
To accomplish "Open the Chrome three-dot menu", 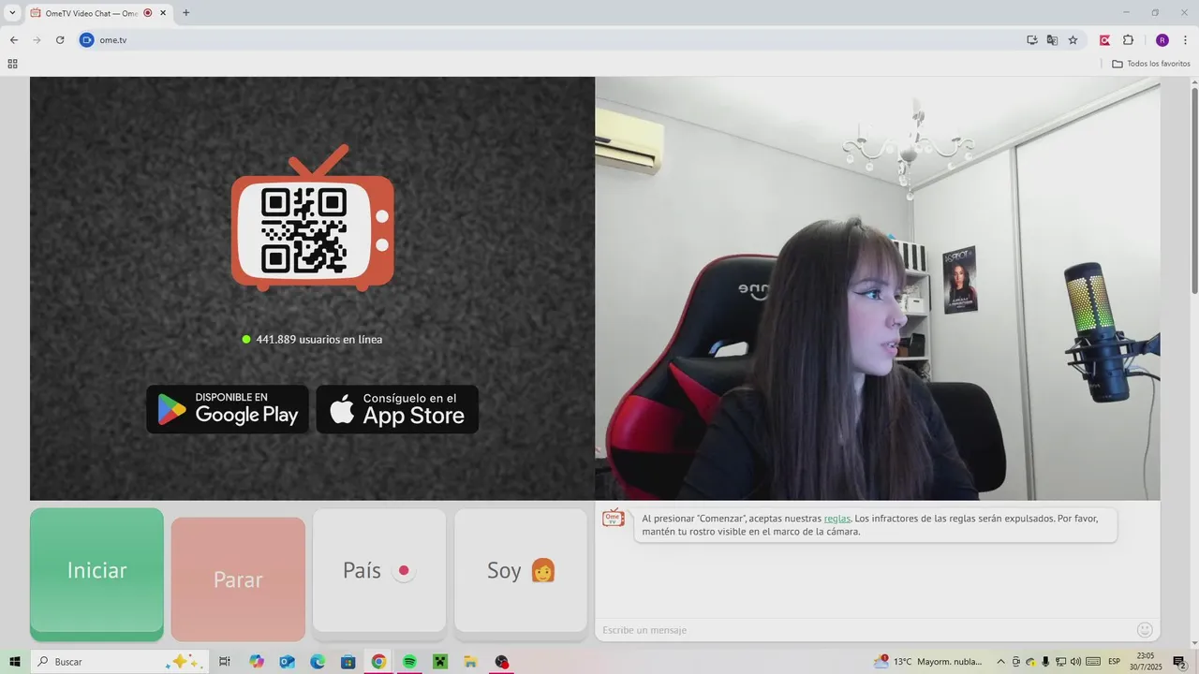I will click(1185, 40).
